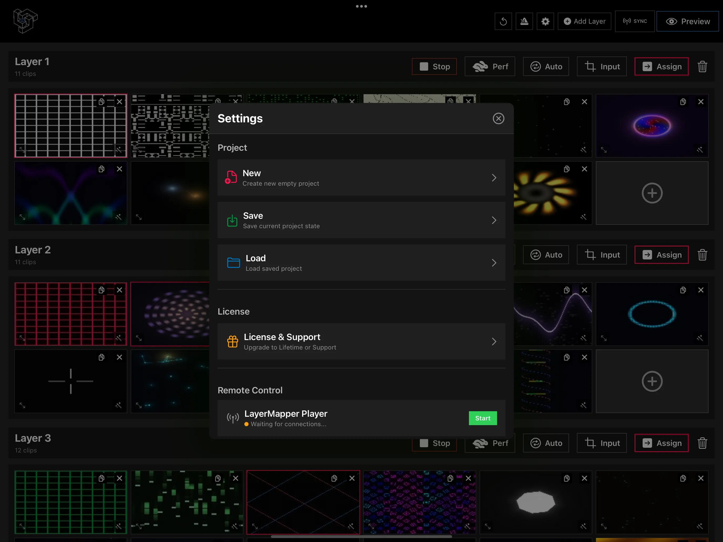The width and height of the screenshot is (723, 542).
Task: Start the LayerMapper Player remote control
Action: [482, 418]
